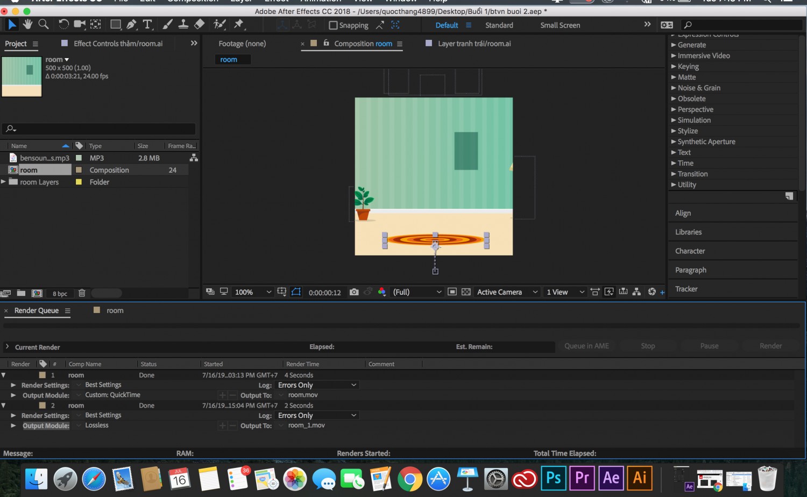Click the MP3 file's color label swatch
Viewport: 807px width, 497px height.
(79, 158)
